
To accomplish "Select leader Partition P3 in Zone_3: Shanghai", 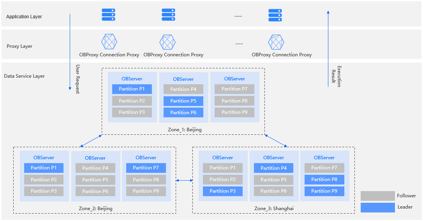I will point(222,191).
